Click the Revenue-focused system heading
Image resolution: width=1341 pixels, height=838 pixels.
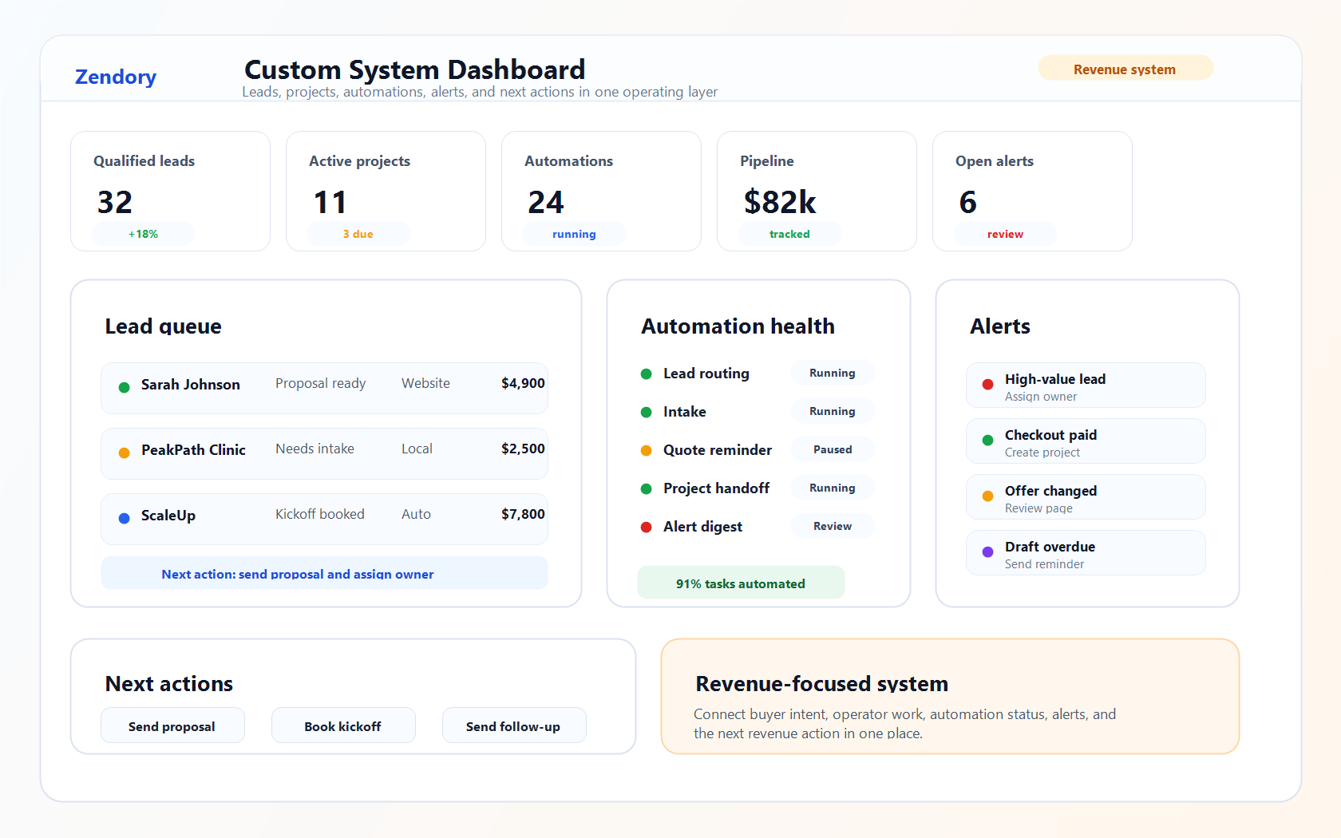[821, 684]
